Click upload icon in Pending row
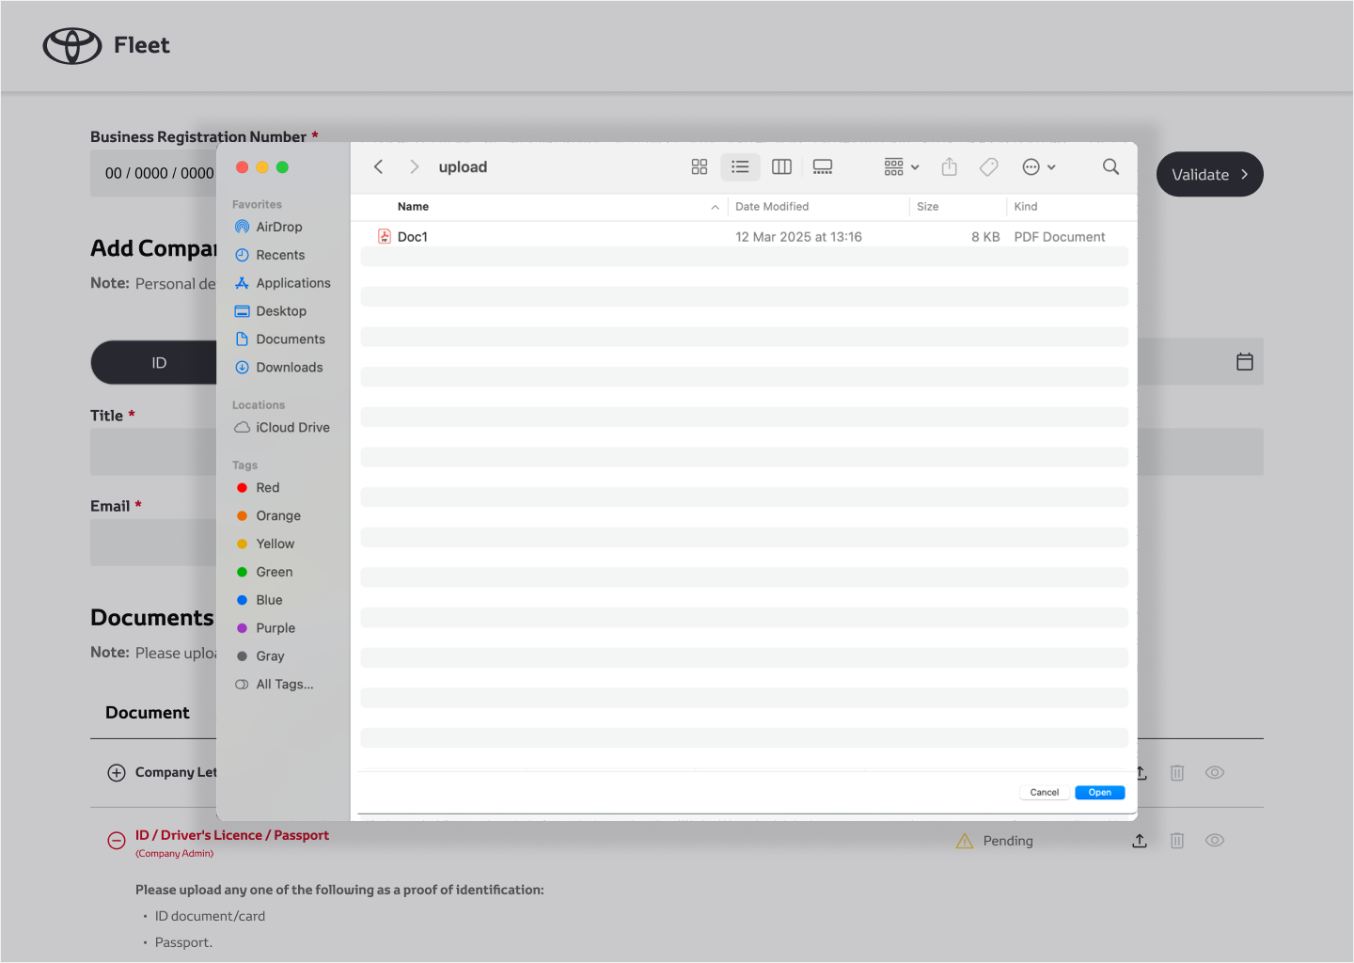1354x963 pixels. (1140, 841)
